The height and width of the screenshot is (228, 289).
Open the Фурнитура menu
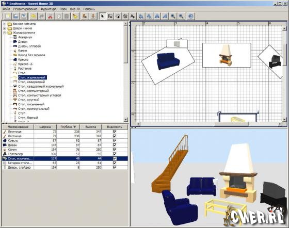pos(49,9)
